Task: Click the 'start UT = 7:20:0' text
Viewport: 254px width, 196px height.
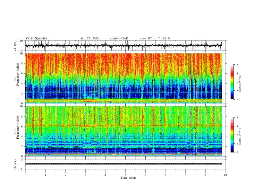Action: (155, 38)
